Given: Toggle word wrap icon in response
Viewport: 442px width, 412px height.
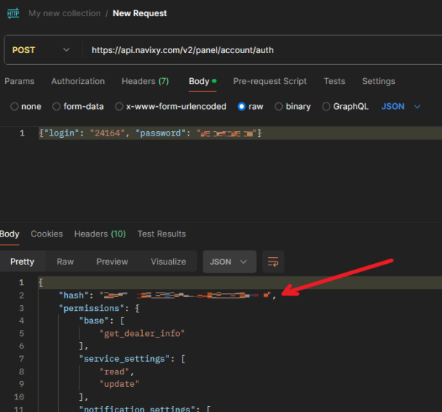Looking at the screenshot, I should pyautogui.click(x=273, y=262).
